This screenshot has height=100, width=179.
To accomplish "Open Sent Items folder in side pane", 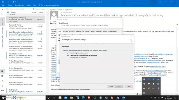I will click(x=3, y=30).
